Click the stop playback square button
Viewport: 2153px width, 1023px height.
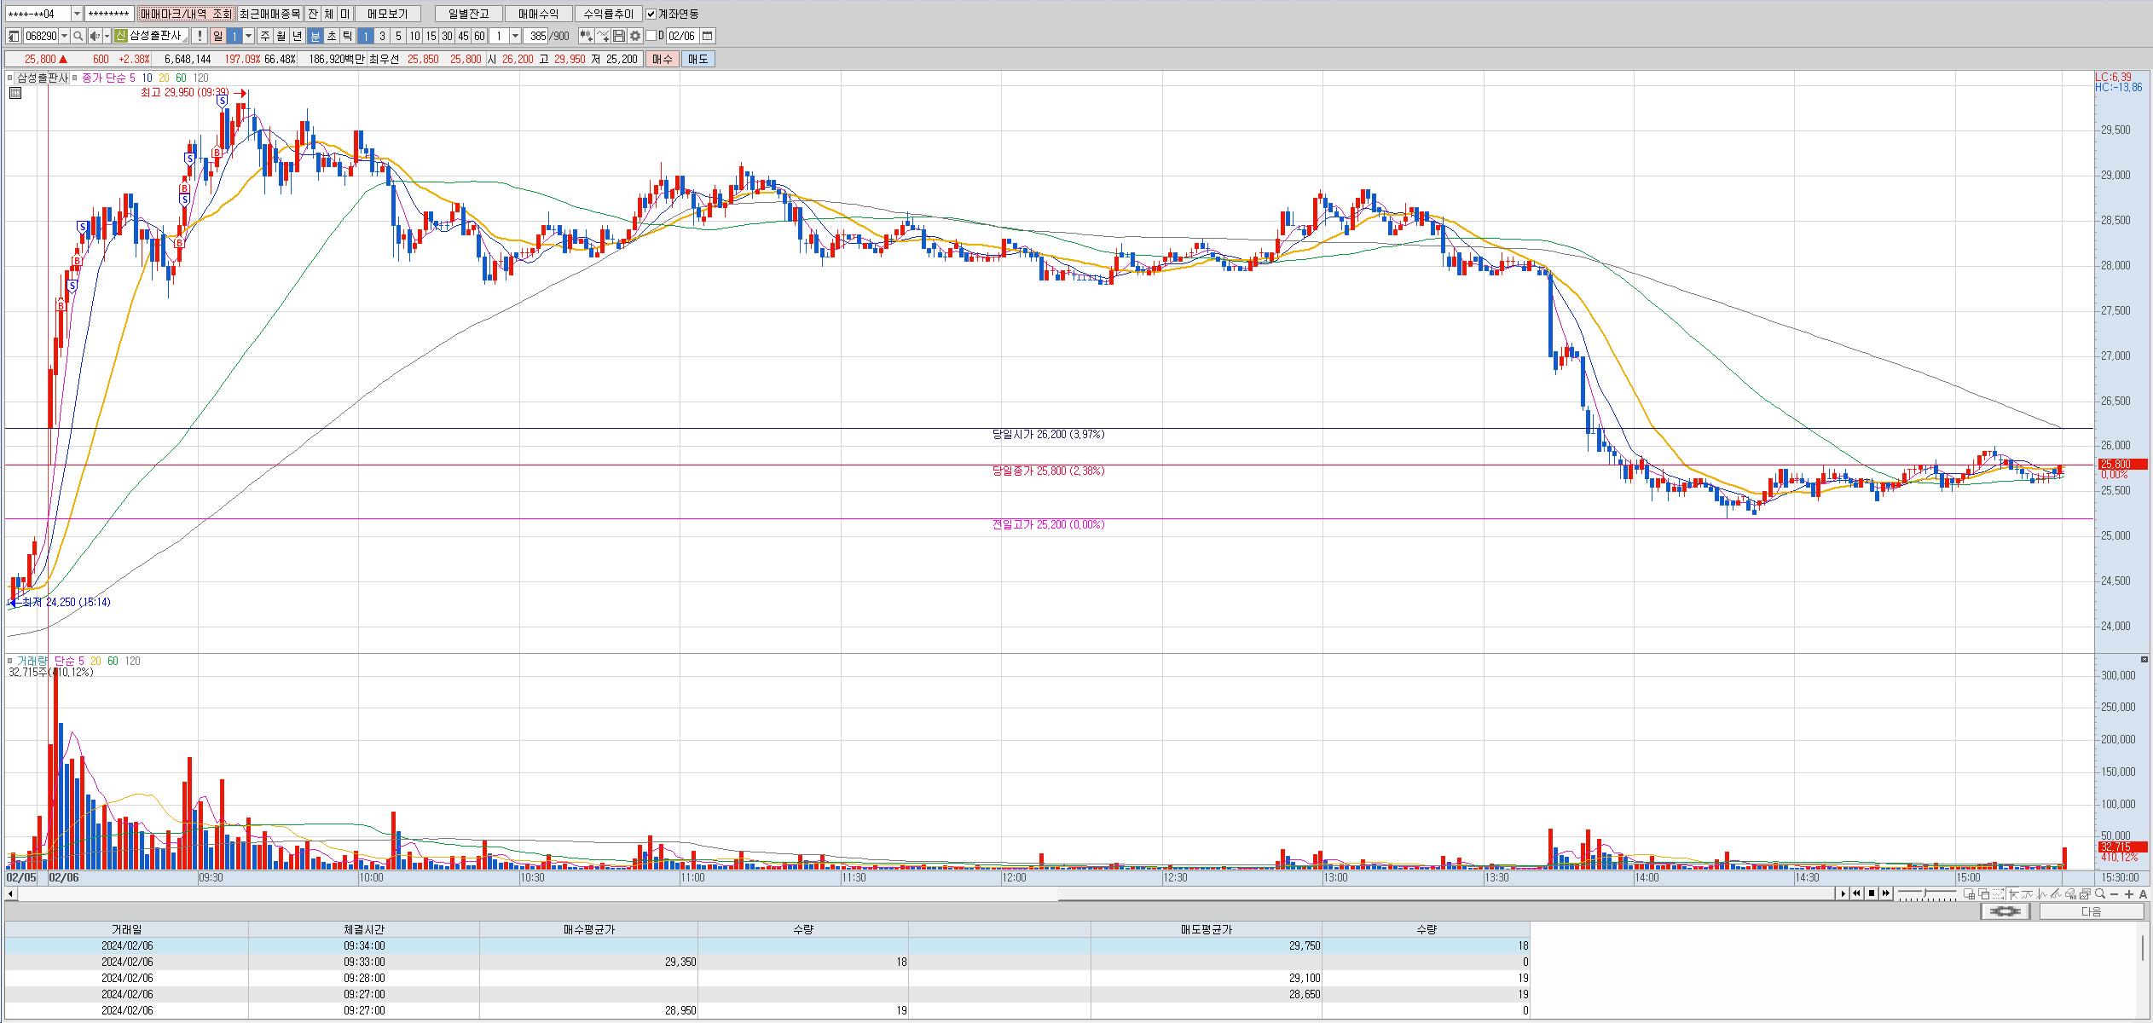tap(1872, 893)
